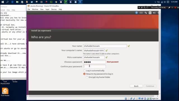Viewport: 179px width, 101px height.
Task: Open the Store icon on the taskbar
Action: click(x=22, y=2)
